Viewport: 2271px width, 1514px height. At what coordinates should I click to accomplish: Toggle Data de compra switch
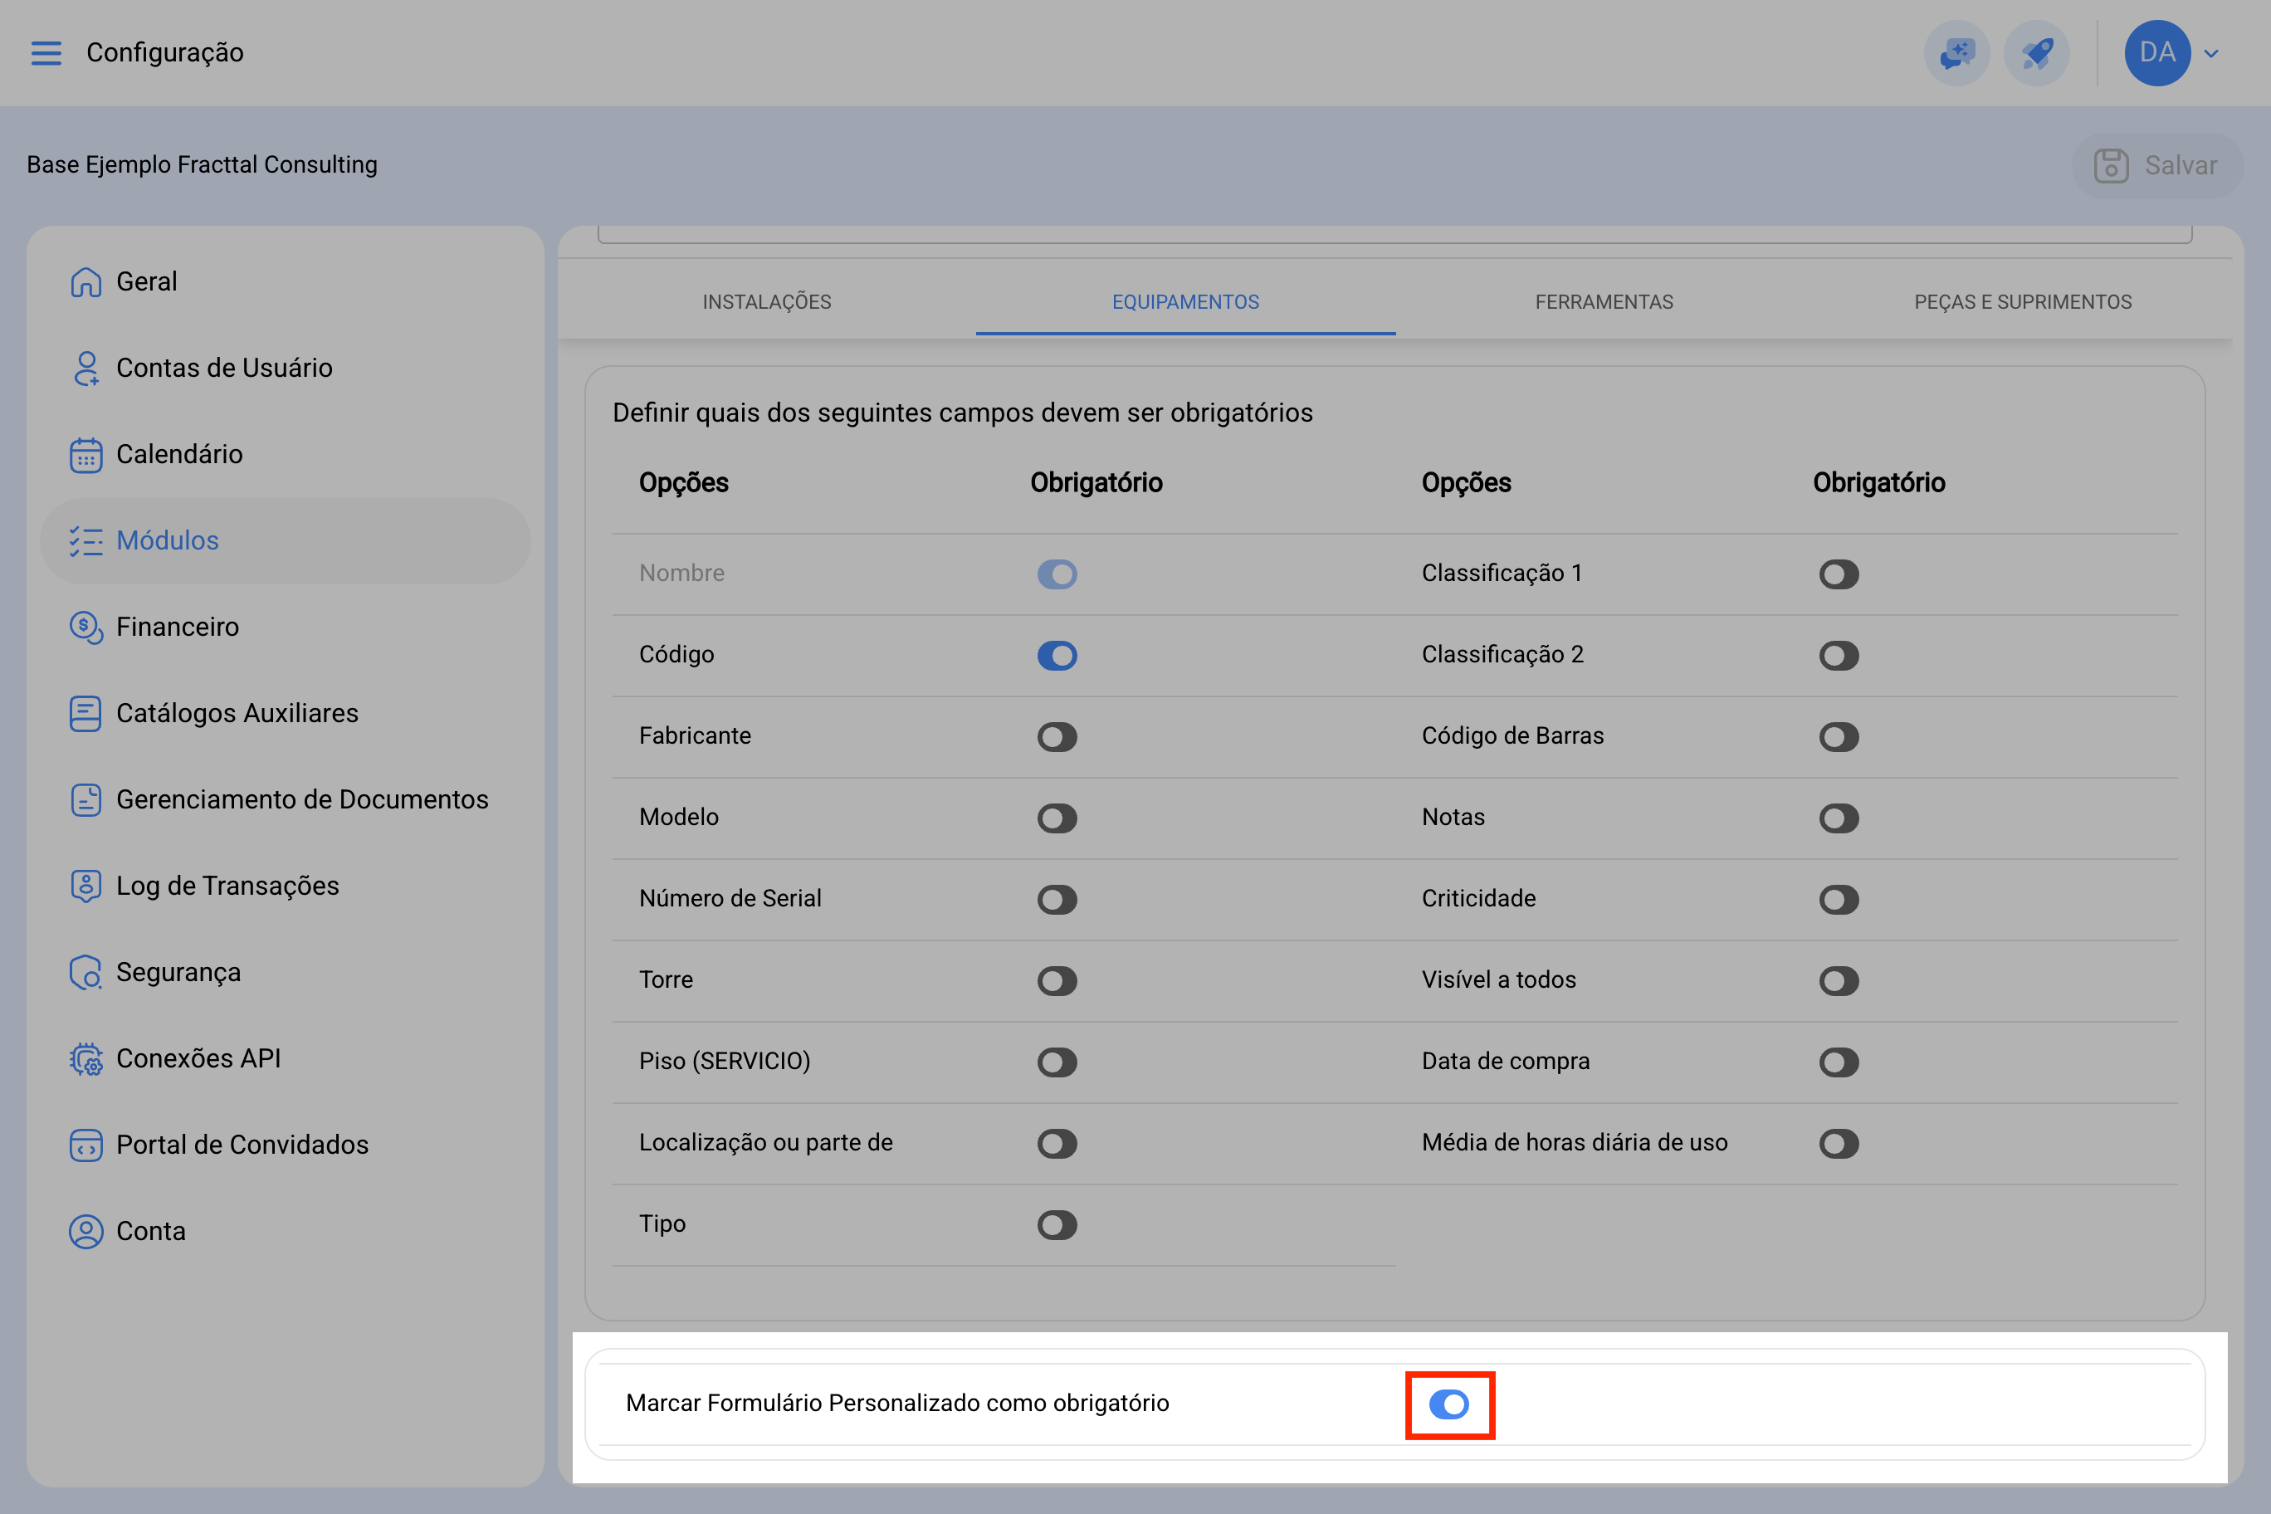tap(1839, 1062)
